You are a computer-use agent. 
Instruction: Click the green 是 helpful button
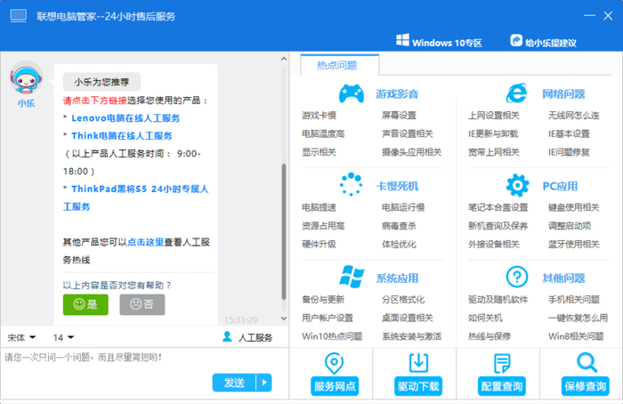85,304
